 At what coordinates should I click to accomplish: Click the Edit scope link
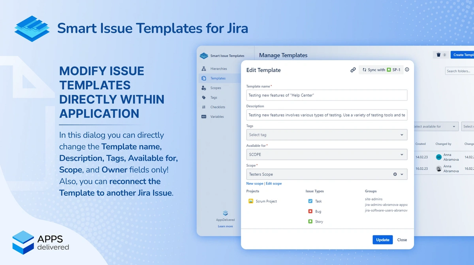pyautogui.click(x=274, y=183)
